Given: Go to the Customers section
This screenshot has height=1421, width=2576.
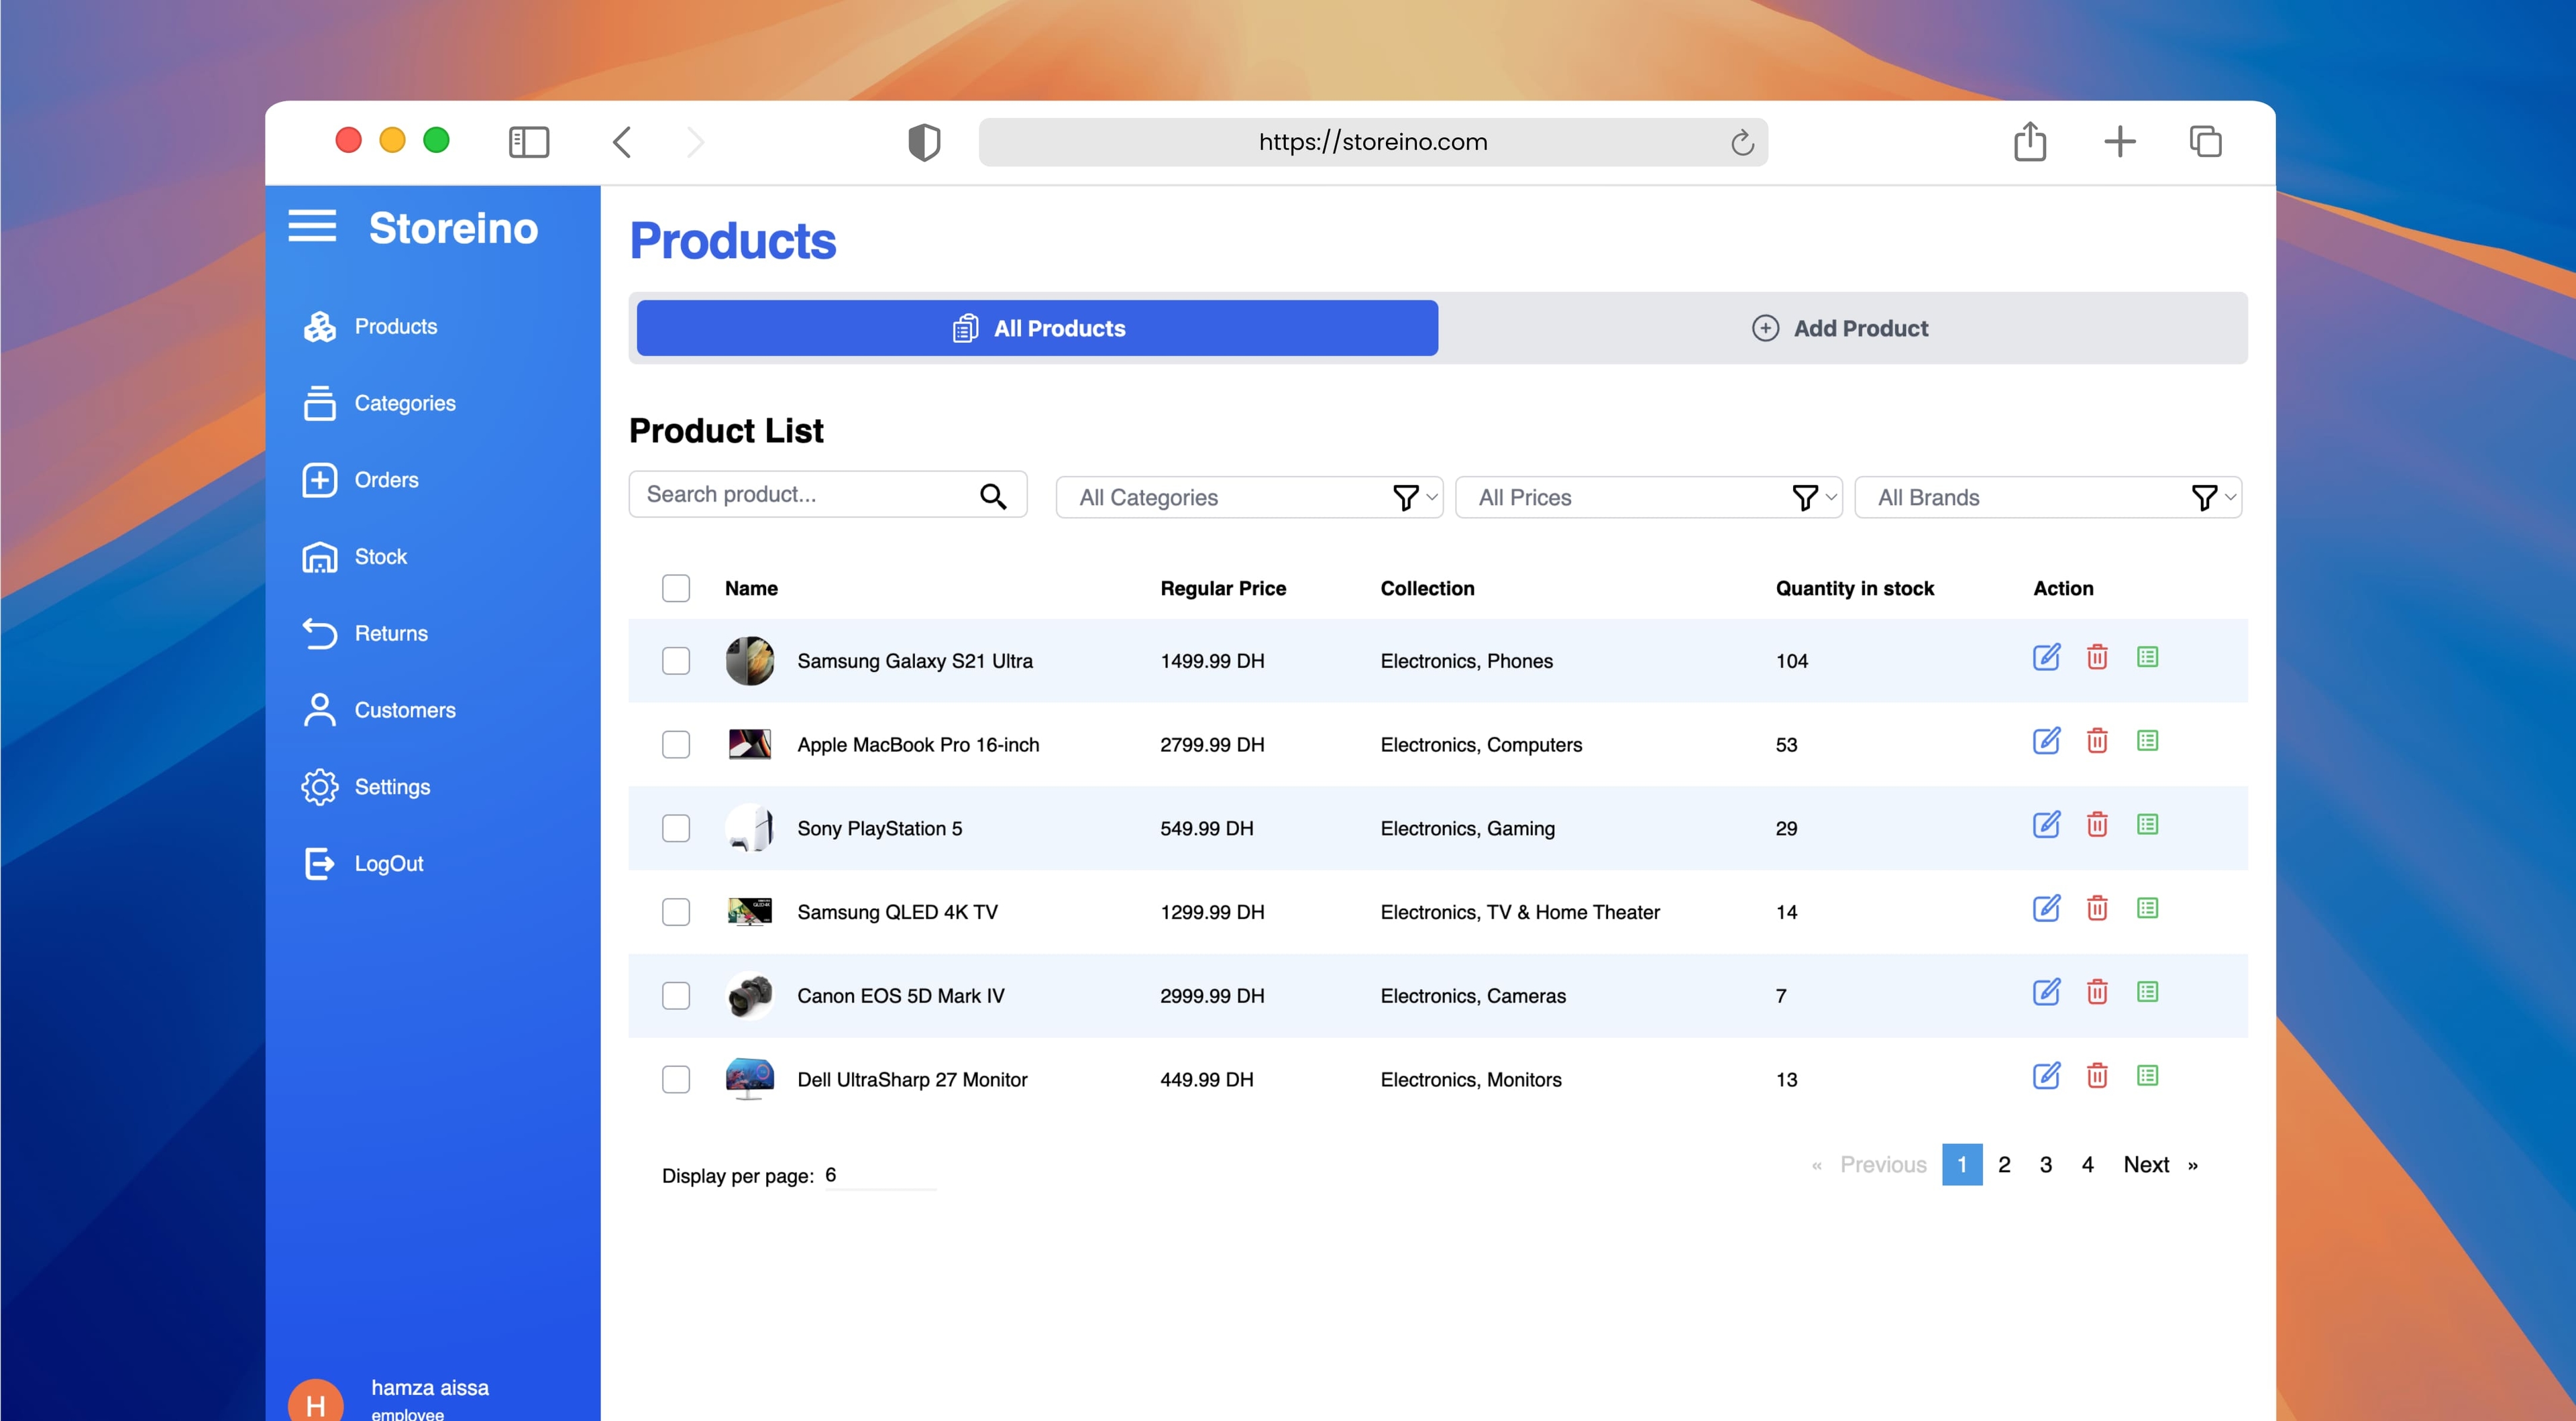Looking at the screenshot, I should (404, 710).
